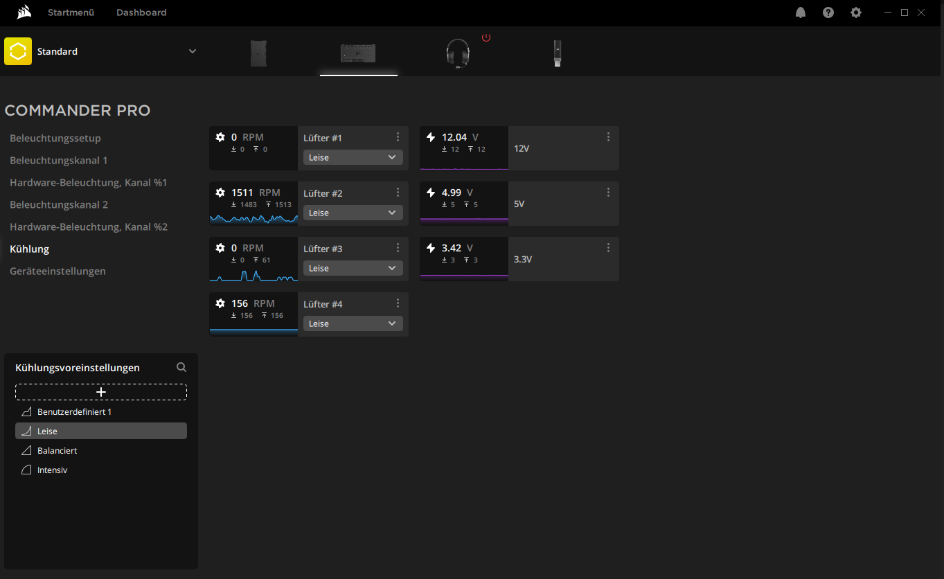This screenshot has height=579, width=944.
Task: Open Hardware-Beleuchtung, Kanal %1
Action: pyautogui.click(x=89, y=182)
